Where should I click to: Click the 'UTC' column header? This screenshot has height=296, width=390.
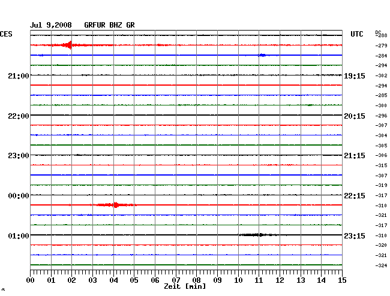pyautogui.click(x=356, y=34)
